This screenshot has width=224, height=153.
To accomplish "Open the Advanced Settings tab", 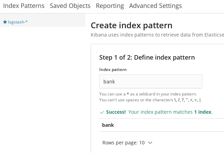I will 155,6.
